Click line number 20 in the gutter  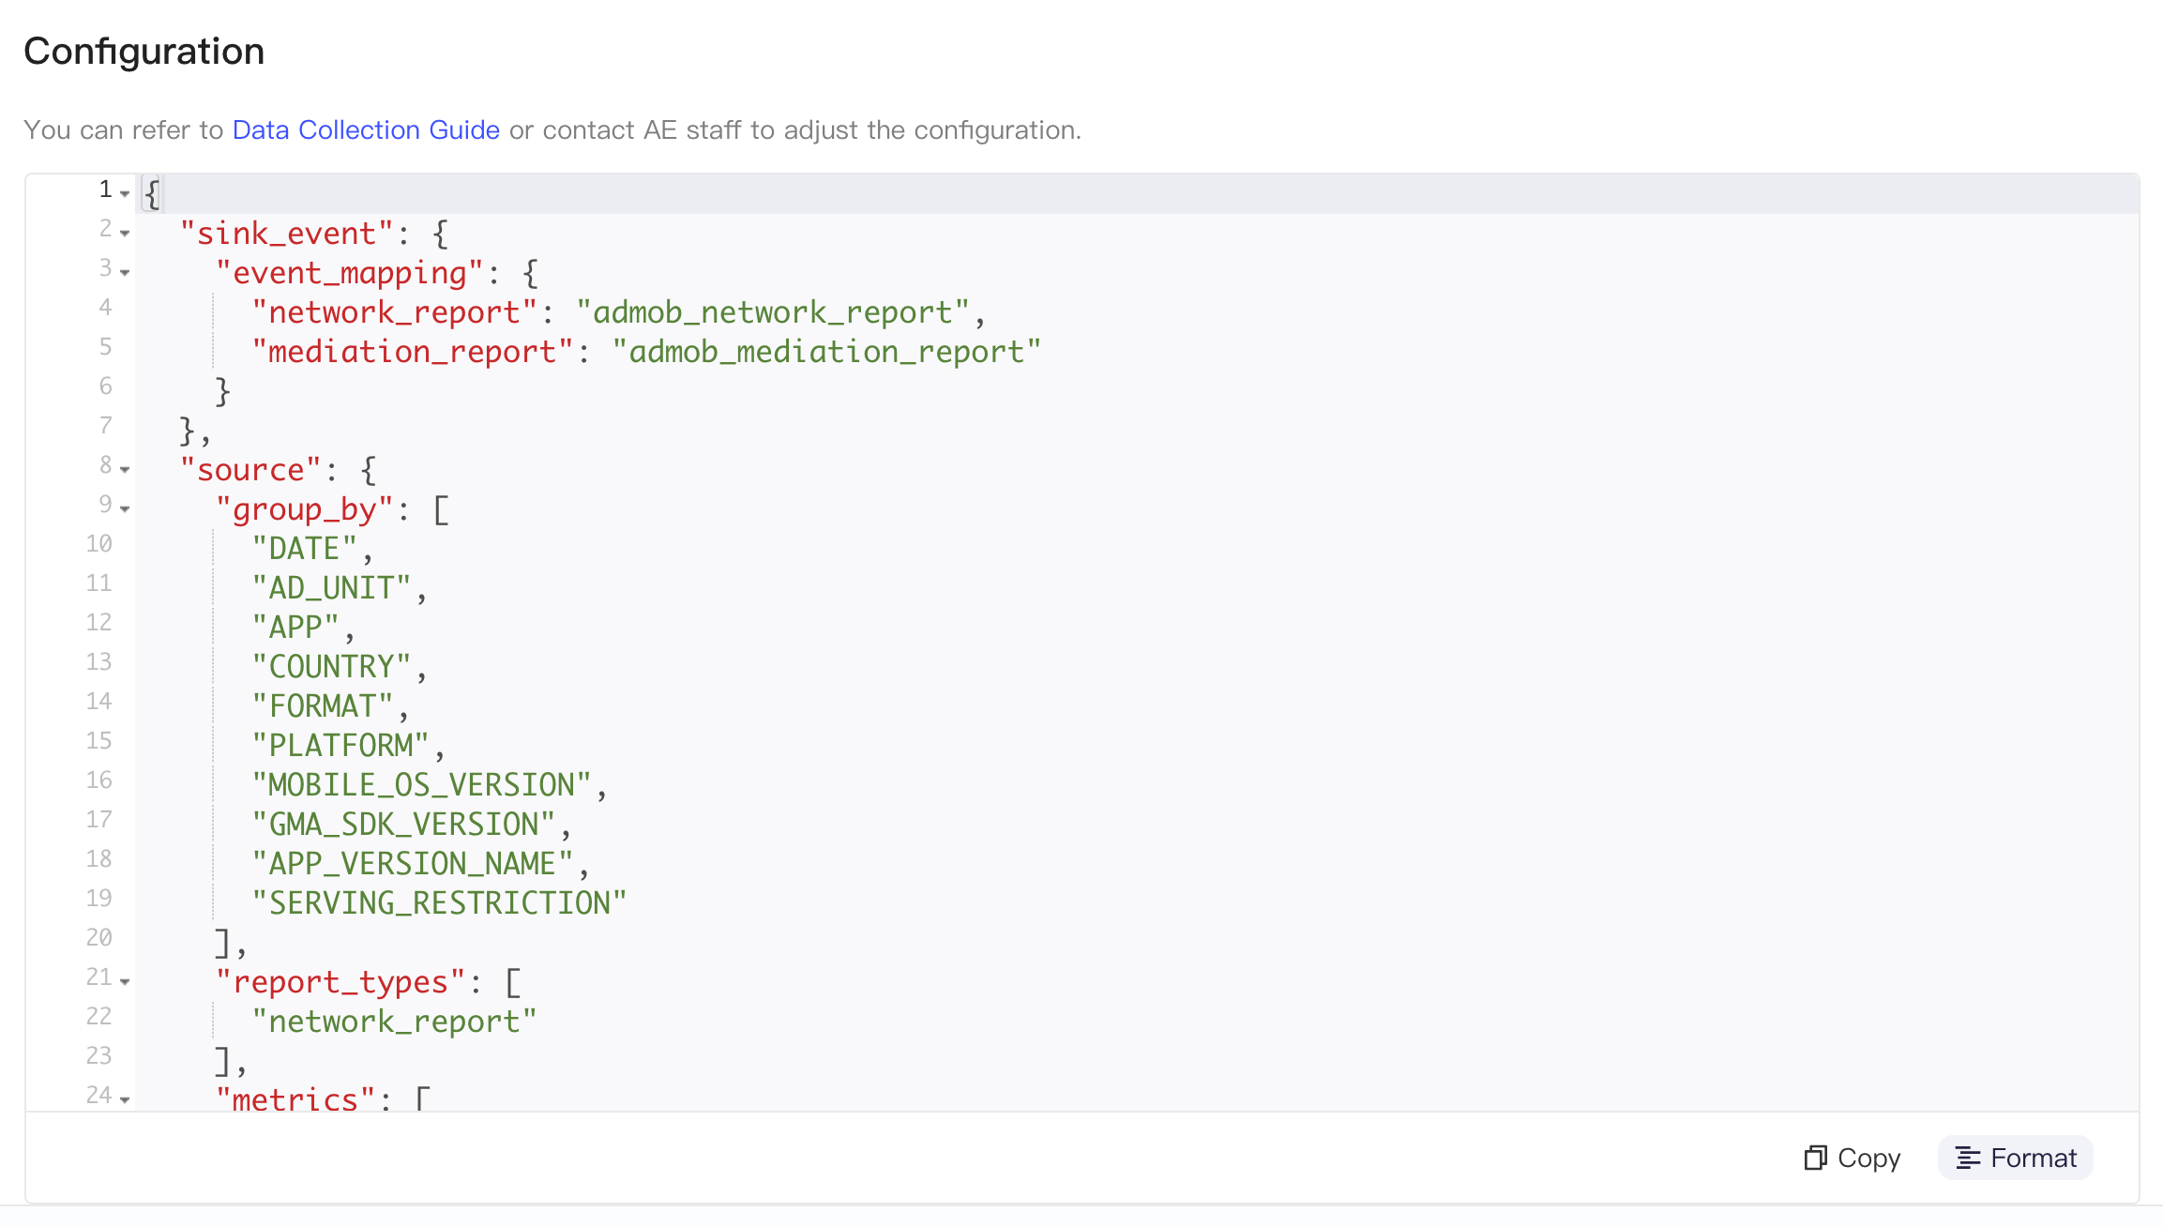[x=98, y=938]
